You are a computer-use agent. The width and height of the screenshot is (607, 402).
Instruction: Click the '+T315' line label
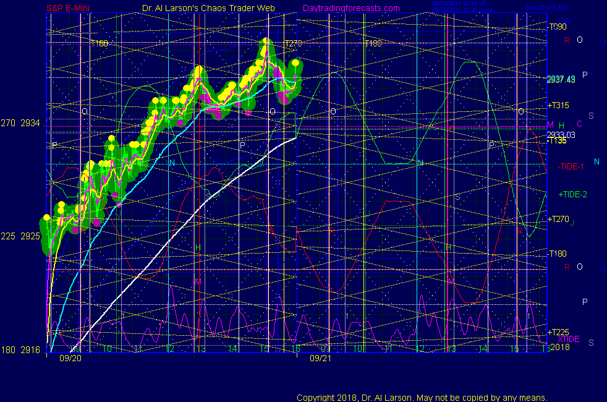tap(558, 105)
